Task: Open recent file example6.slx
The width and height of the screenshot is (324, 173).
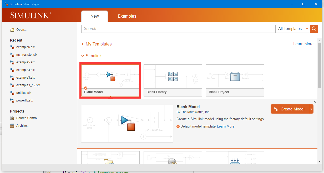Action: point(26,47)
